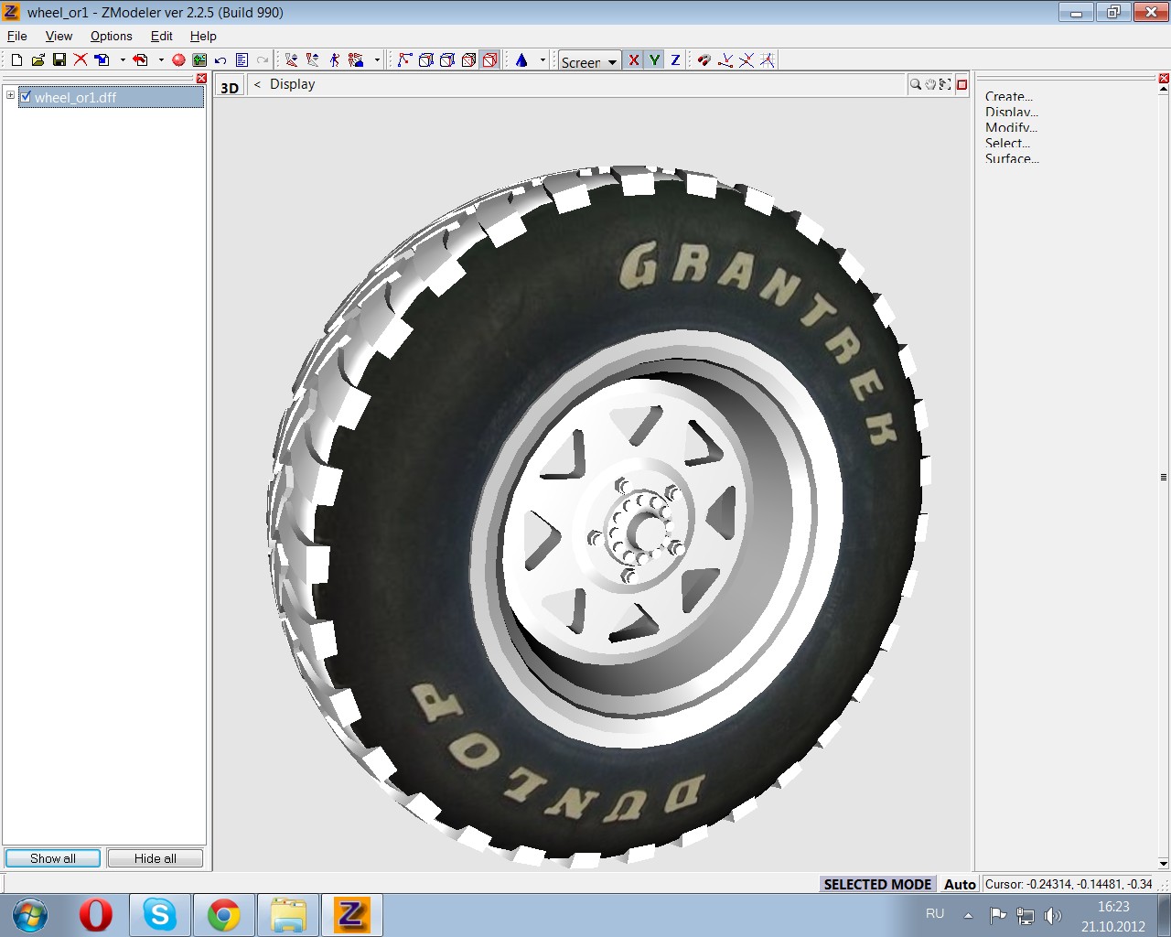Open the Options menu
This screenshot has height=937, width=1171.
tap(111, 36)
